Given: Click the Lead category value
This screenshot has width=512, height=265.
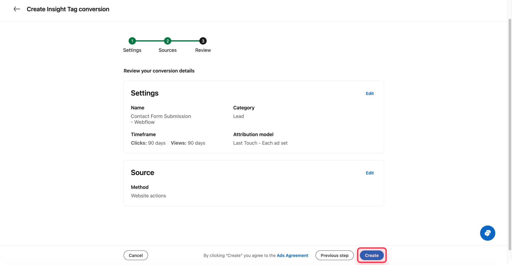Looking at the screenshot, I should coord(238,116).
